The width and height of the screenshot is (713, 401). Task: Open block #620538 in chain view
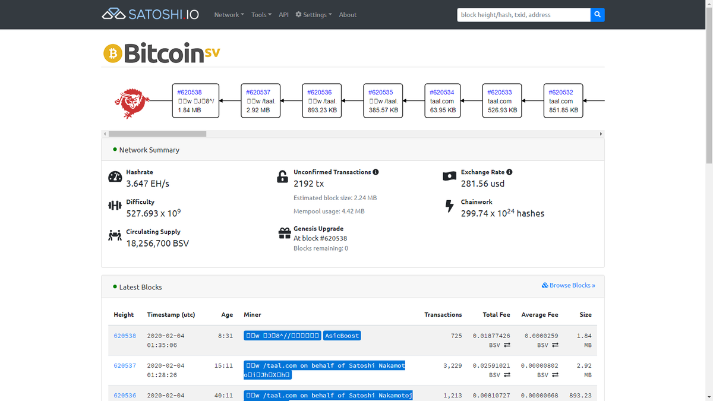(x=190, y=92)
